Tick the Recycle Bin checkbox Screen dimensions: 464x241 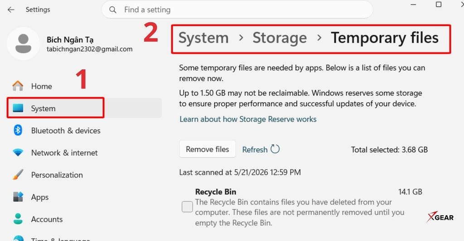pos(187,207)
